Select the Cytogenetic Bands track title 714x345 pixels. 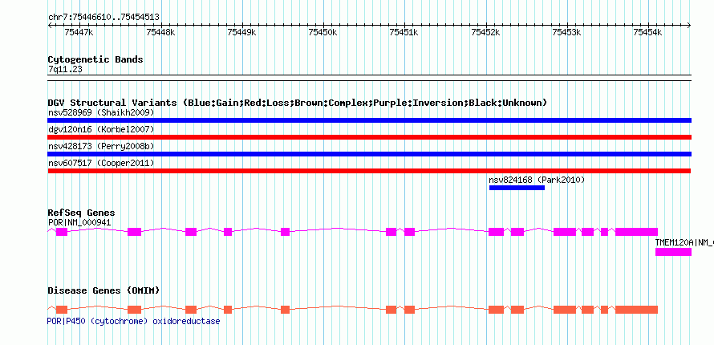tap(95, 59)
